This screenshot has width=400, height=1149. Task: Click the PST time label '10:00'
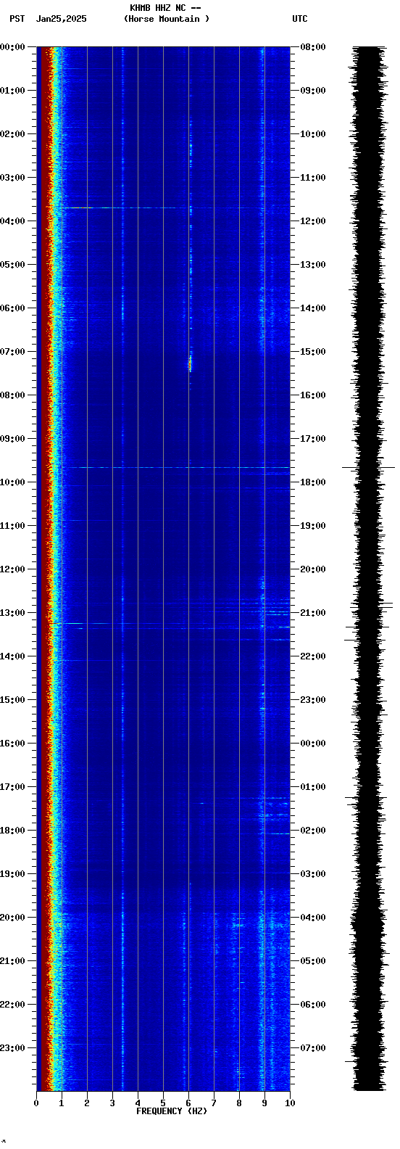click(x=12, y=482)
